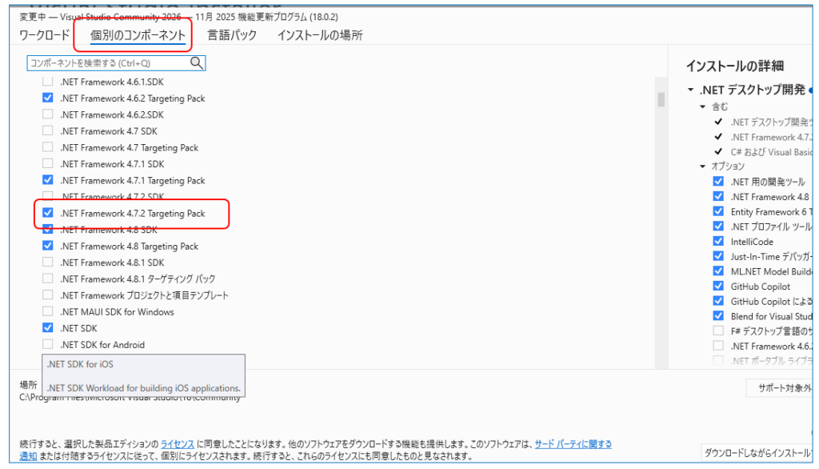Switch to the ワークロード tab
Image resolution: width=819 pixels, height=469 pixels.
pyautogui.click(x=45, y=35)
